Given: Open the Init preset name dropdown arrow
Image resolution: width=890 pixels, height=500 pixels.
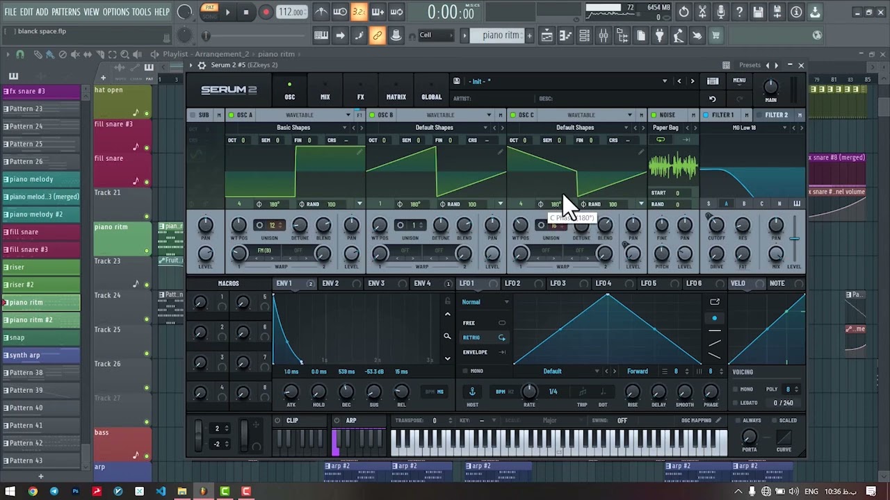Looking at the screenshot, I should (664, 81).
